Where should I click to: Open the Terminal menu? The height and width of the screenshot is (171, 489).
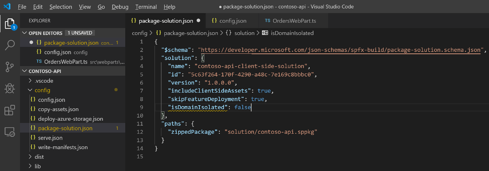(146, 7)
